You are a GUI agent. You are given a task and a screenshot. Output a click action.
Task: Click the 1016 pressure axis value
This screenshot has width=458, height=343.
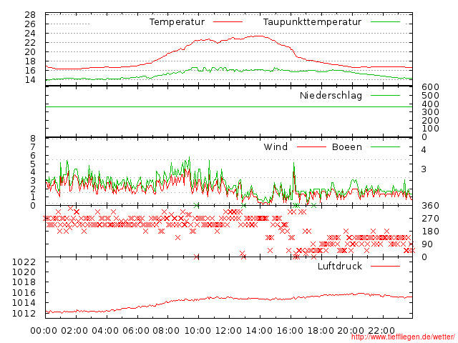pos(24,292)
